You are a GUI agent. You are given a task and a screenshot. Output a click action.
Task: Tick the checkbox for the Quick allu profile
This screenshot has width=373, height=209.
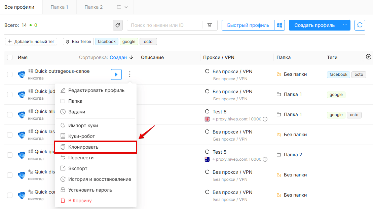tap(10, 115)
